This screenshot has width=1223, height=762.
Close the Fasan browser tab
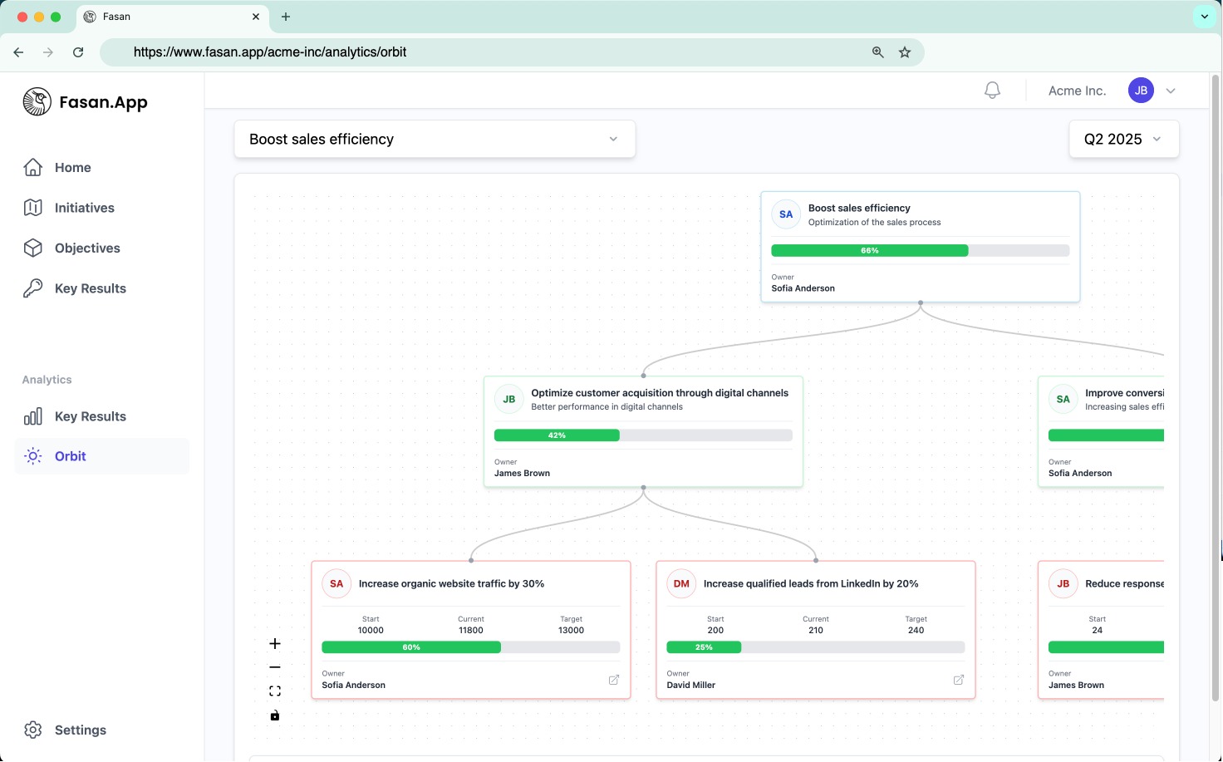click(256, 17)
